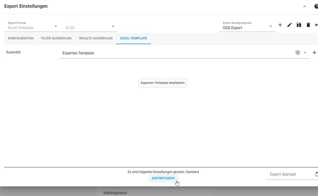Viewport: 318px width, 196px height.
Task: Click the settings status text 'Standard'
Action: pos(192,172)
